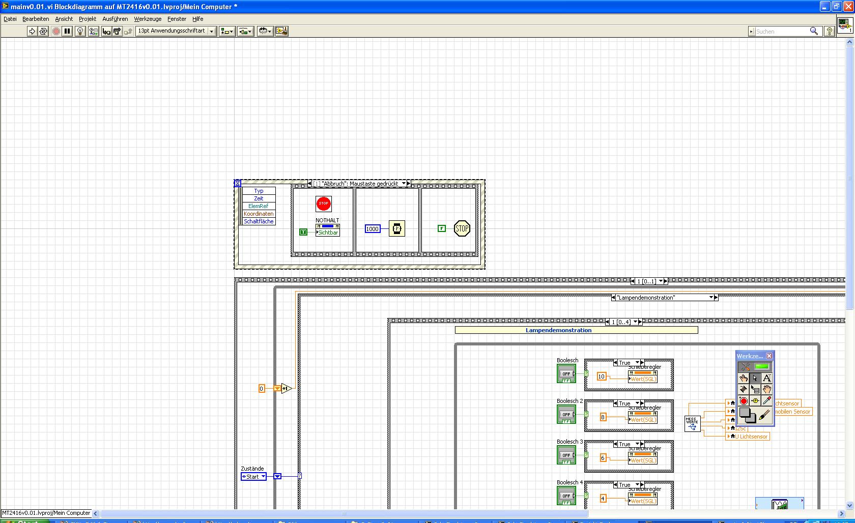Click the Wait (ms) watch icon
Image resolution: width=855 pixels, height=523 pixels.
(x=397, y=228)
